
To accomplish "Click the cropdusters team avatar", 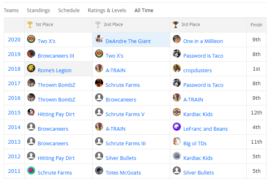I will click(x=176, y=69).
